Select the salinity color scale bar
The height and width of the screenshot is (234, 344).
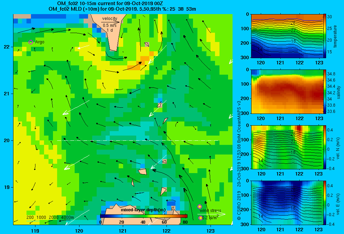point(324,91)
